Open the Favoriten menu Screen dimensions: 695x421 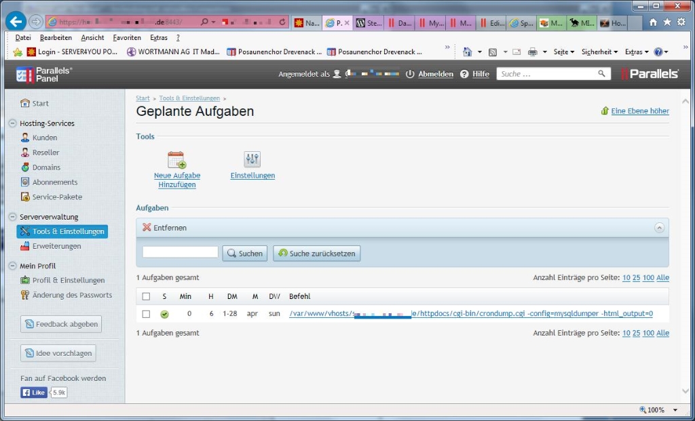pos(127,38)
